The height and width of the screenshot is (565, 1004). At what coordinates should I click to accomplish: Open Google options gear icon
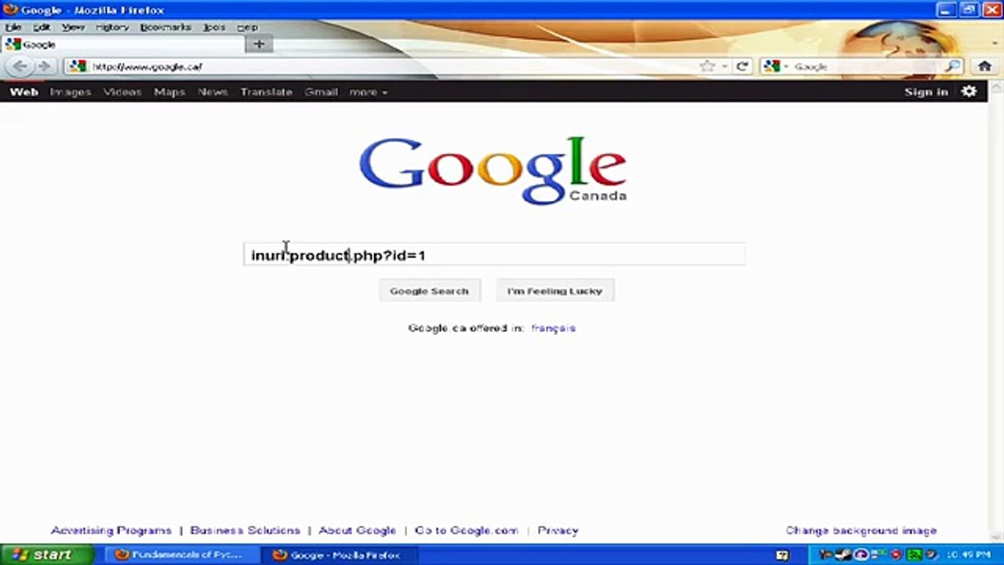[969, 92]
